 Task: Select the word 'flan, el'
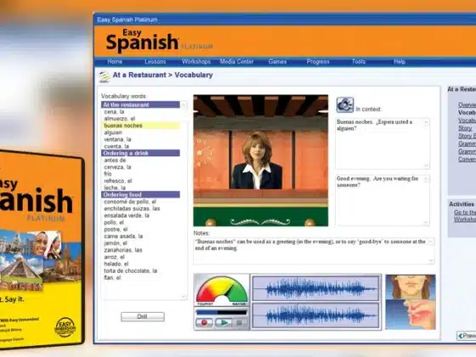[x=112, y=278]
